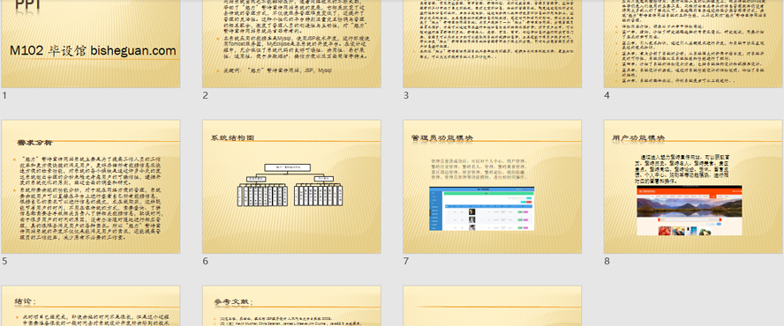
Task: Click slide number label 5
Action: 4,261
